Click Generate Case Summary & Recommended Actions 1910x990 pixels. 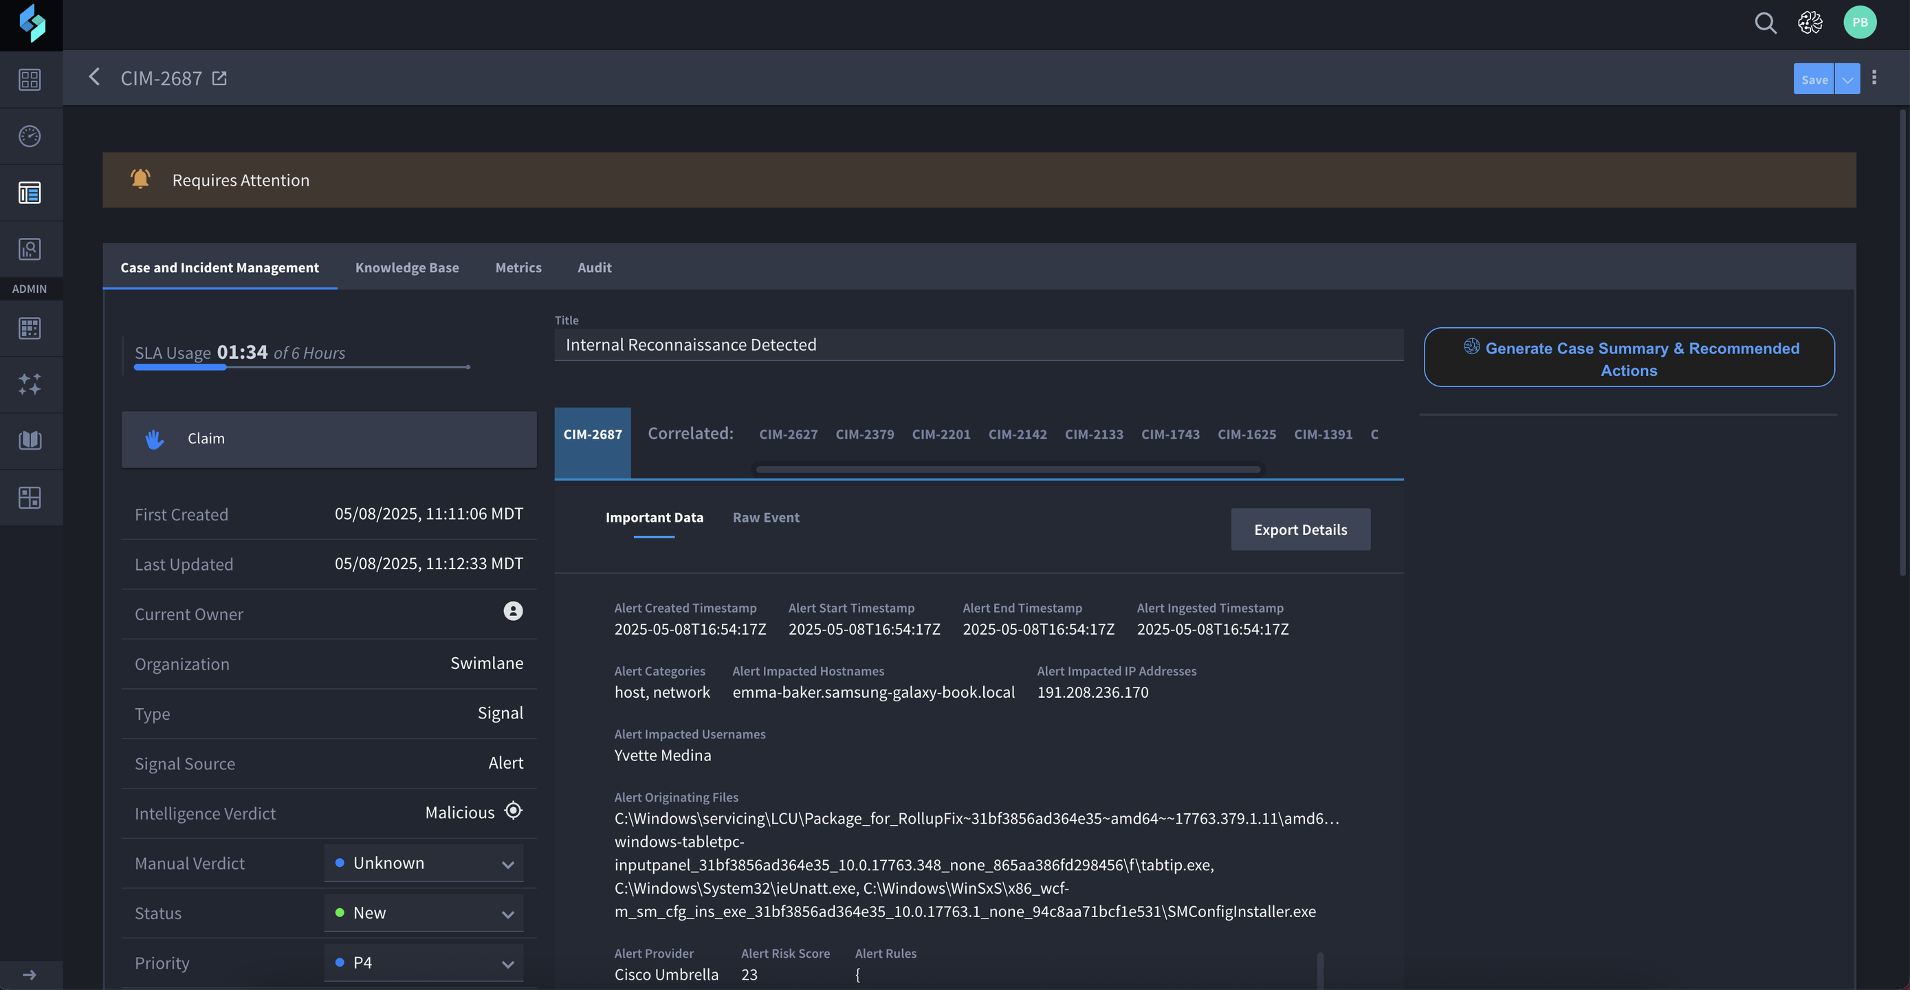(x=1629, y=357)
